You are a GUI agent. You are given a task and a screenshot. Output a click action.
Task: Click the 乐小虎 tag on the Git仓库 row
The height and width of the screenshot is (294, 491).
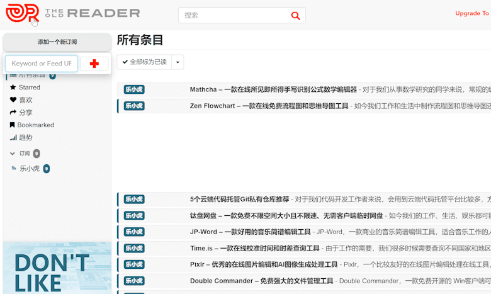134,199
